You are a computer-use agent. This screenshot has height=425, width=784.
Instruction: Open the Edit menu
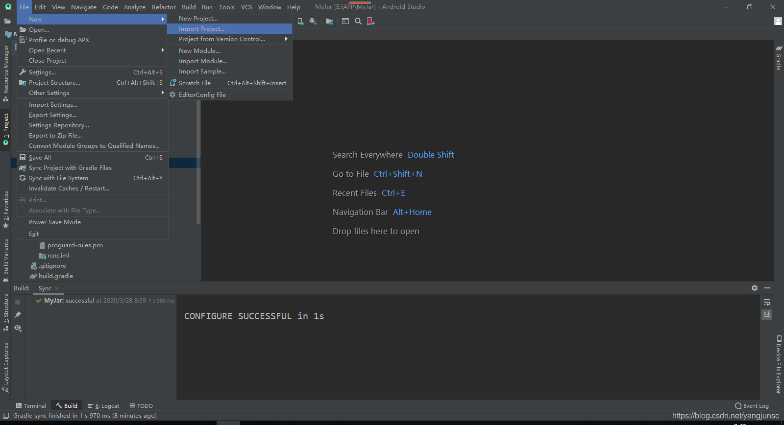point(40,7)
